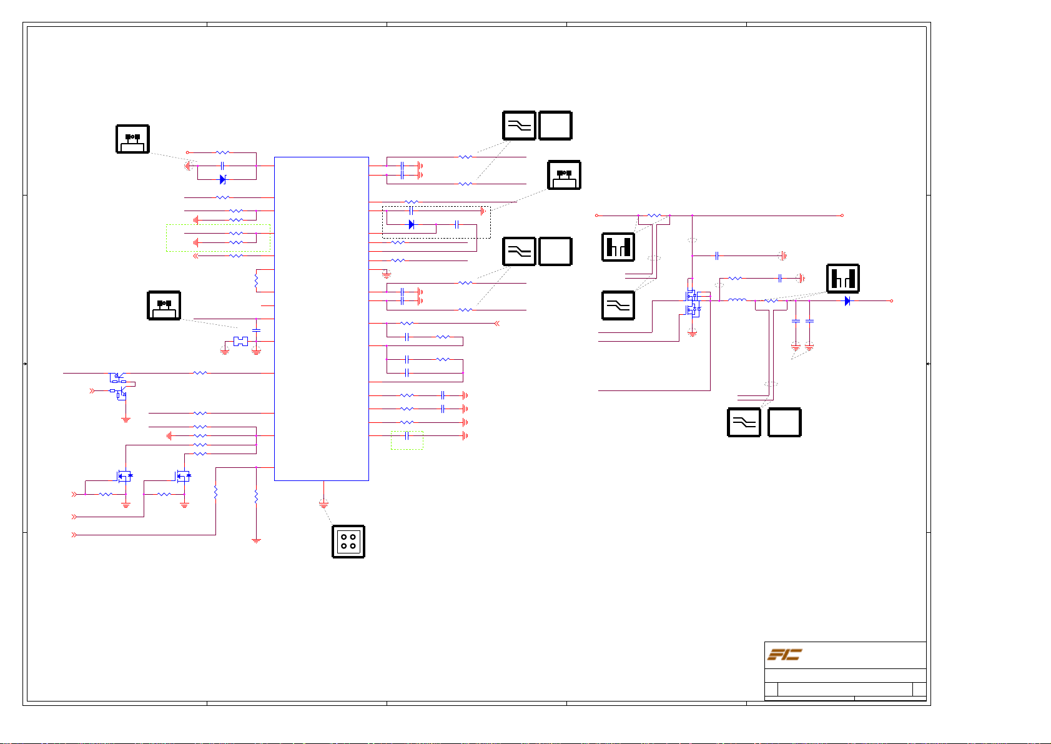Image resolution: width=1051 pixels, height=744 pixels.
Task: Click the four-hole via icon below the IC
Action: tap(348, 542)
